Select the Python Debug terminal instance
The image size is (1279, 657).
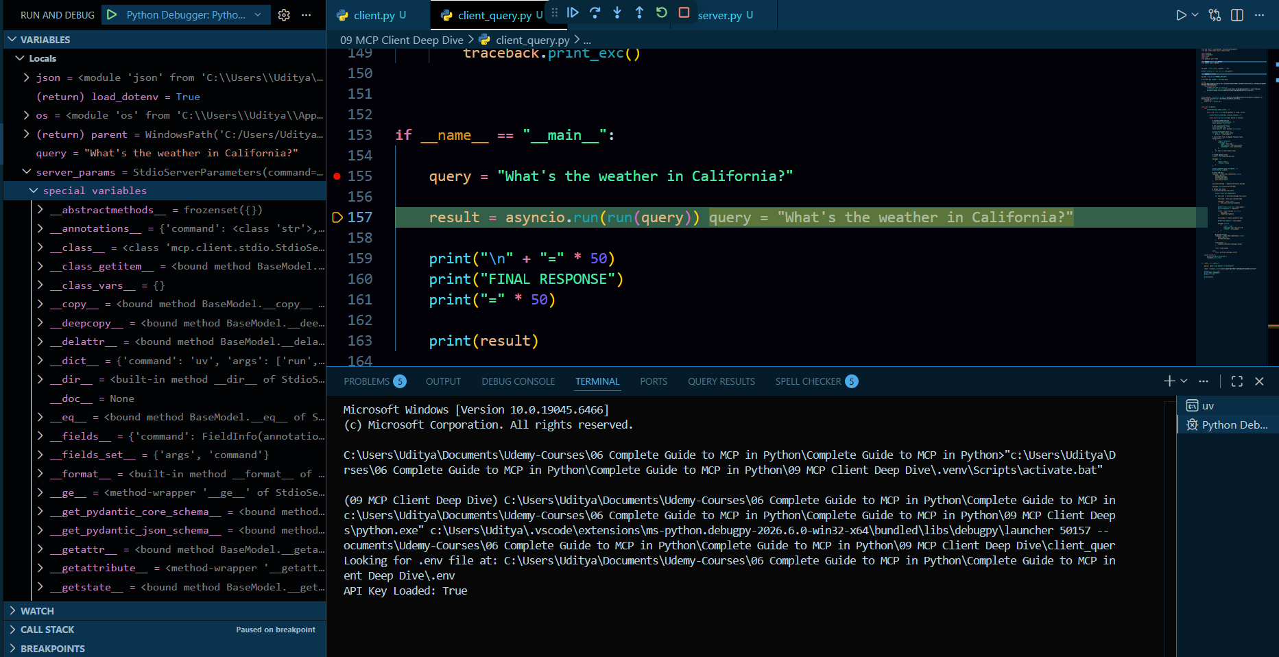point(1228,425)
